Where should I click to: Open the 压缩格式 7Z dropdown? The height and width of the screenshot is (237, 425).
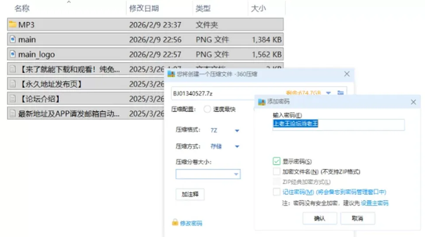[237, 131]
